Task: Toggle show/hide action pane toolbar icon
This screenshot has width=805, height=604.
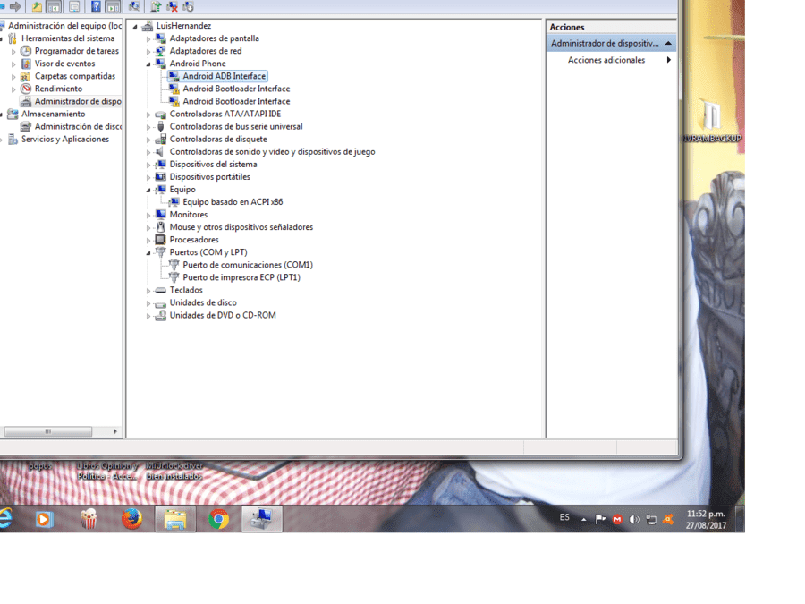Action: tap(113, 6)
